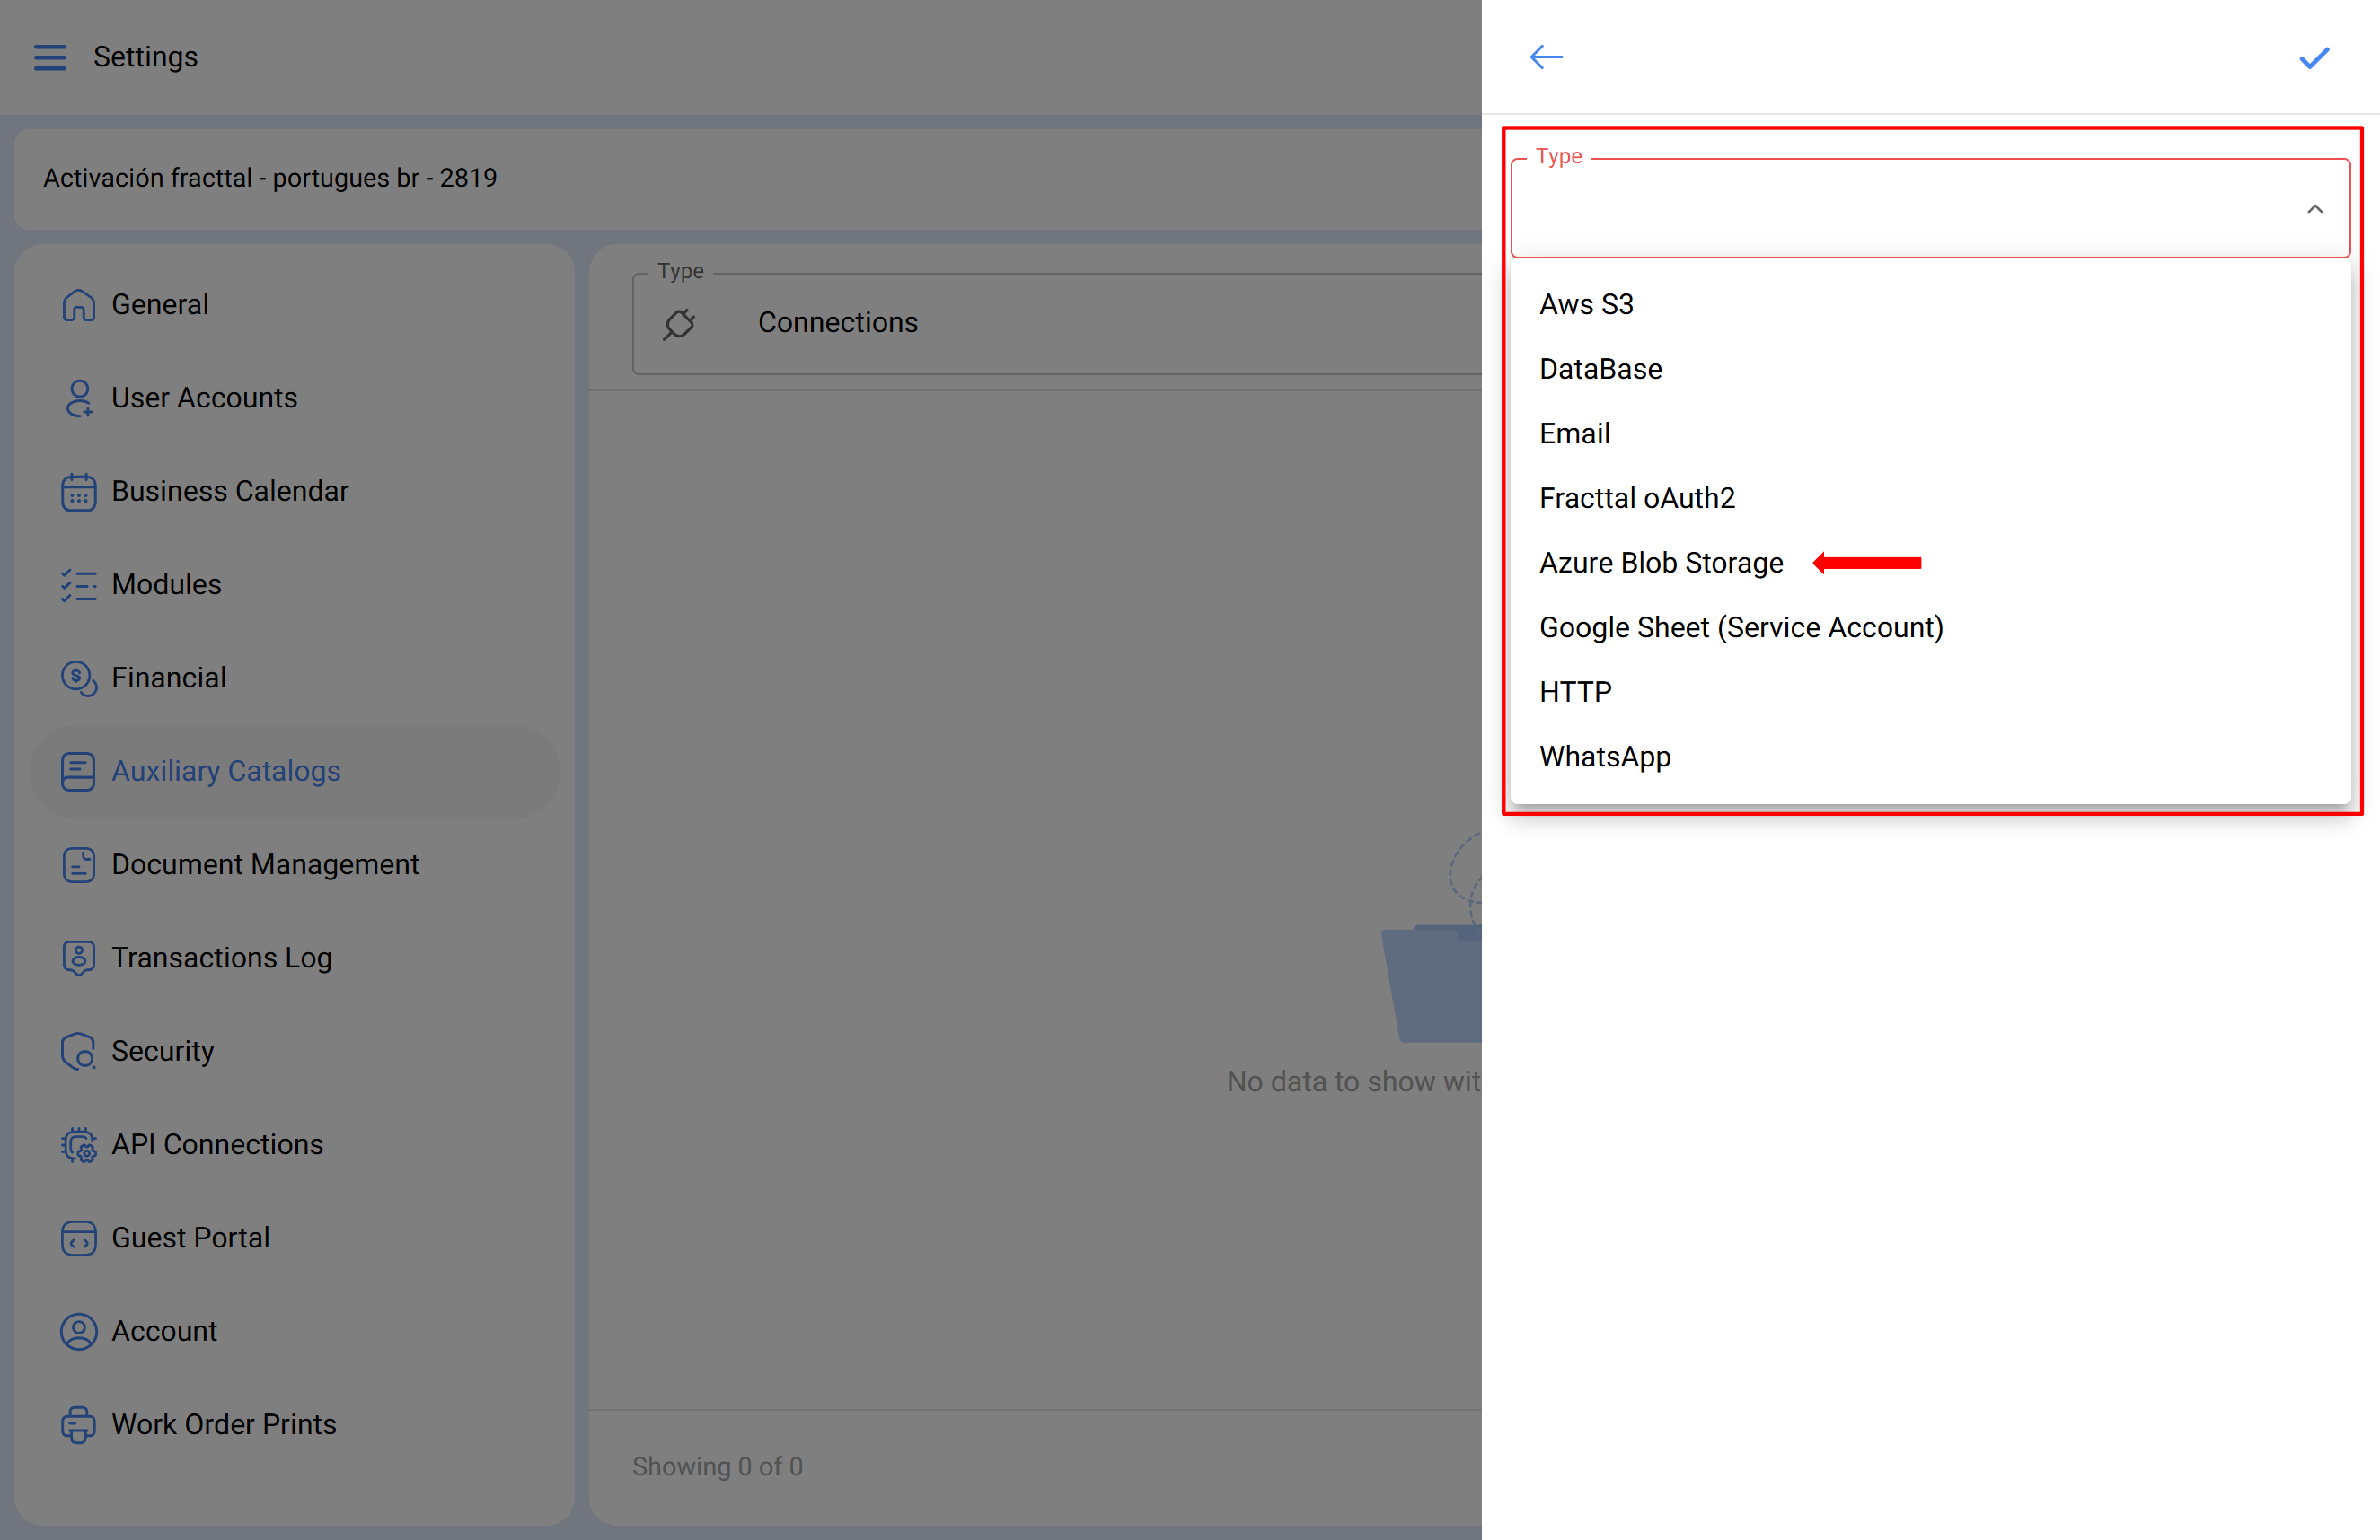Click the back arrow icon
The height and width of the screenshot is (1540, 2380).
pos(1546,57)
